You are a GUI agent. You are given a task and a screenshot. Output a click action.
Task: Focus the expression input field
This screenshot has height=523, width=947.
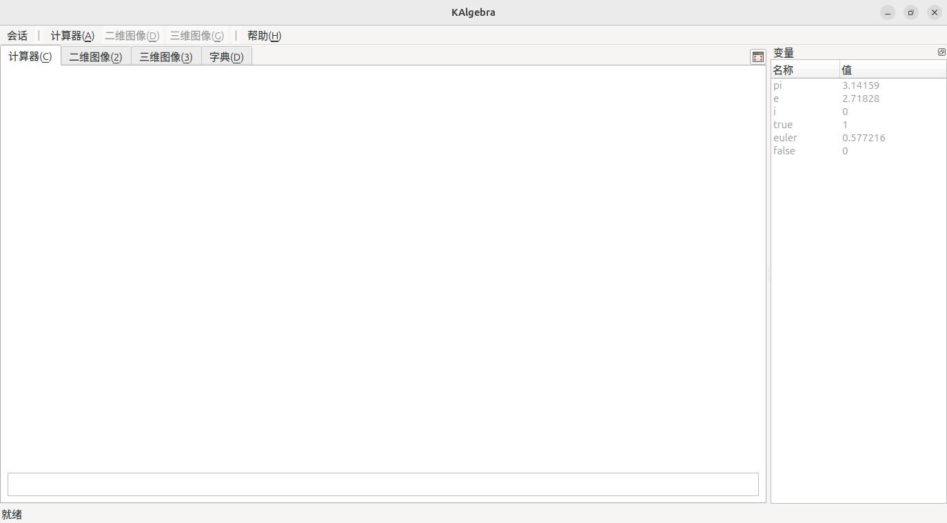[383, 484]
